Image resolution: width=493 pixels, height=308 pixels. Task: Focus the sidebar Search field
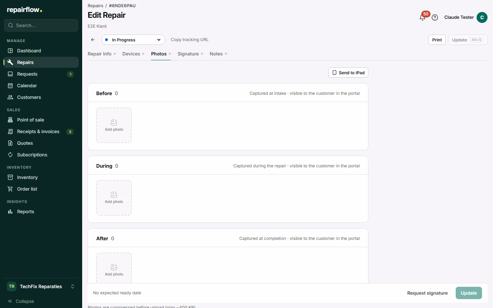(41, 25)
